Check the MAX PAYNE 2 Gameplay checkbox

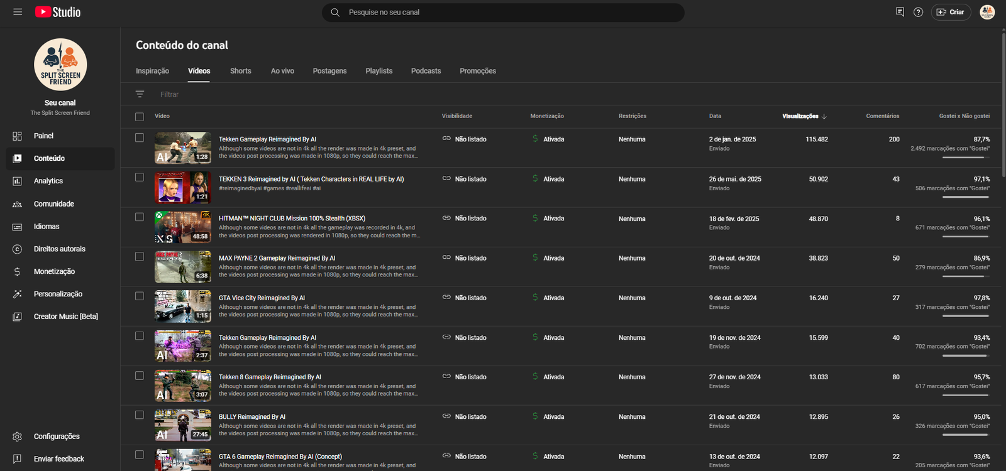click(140, 256)
